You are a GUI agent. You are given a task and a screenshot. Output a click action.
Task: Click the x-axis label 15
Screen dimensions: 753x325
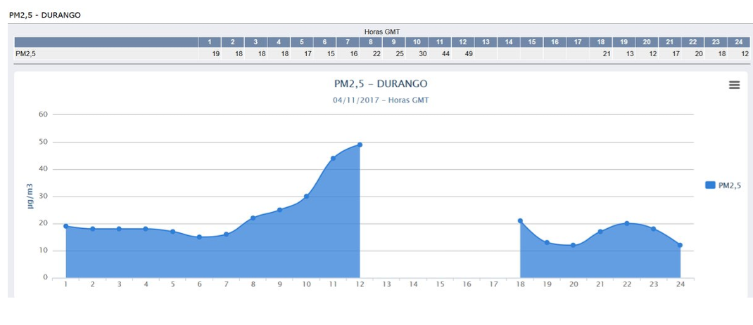click(x=440, y=284)
